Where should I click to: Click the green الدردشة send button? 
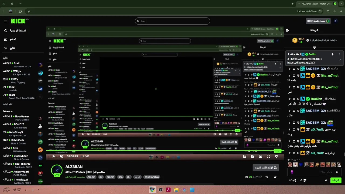coord(336,180)
